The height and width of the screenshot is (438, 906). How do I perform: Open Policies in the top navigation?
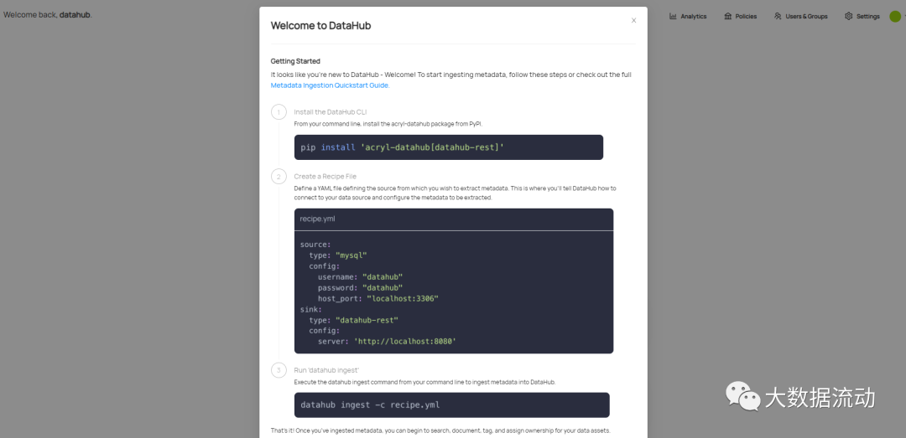(x=740, y=16)
